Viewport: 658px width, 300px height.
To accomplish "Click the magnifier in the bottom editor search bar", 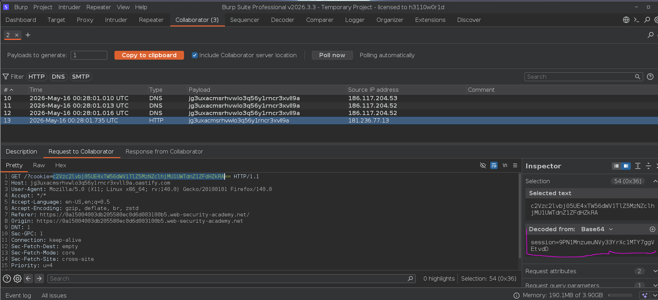I will pos(410,278).
